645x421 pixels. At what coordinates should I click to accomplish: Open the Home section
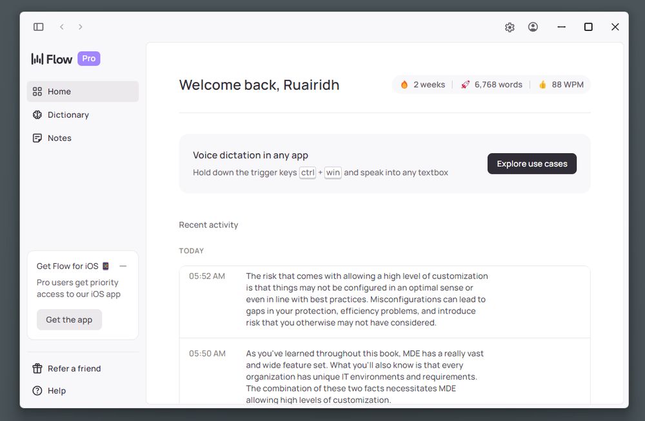(x=83, y=91)
